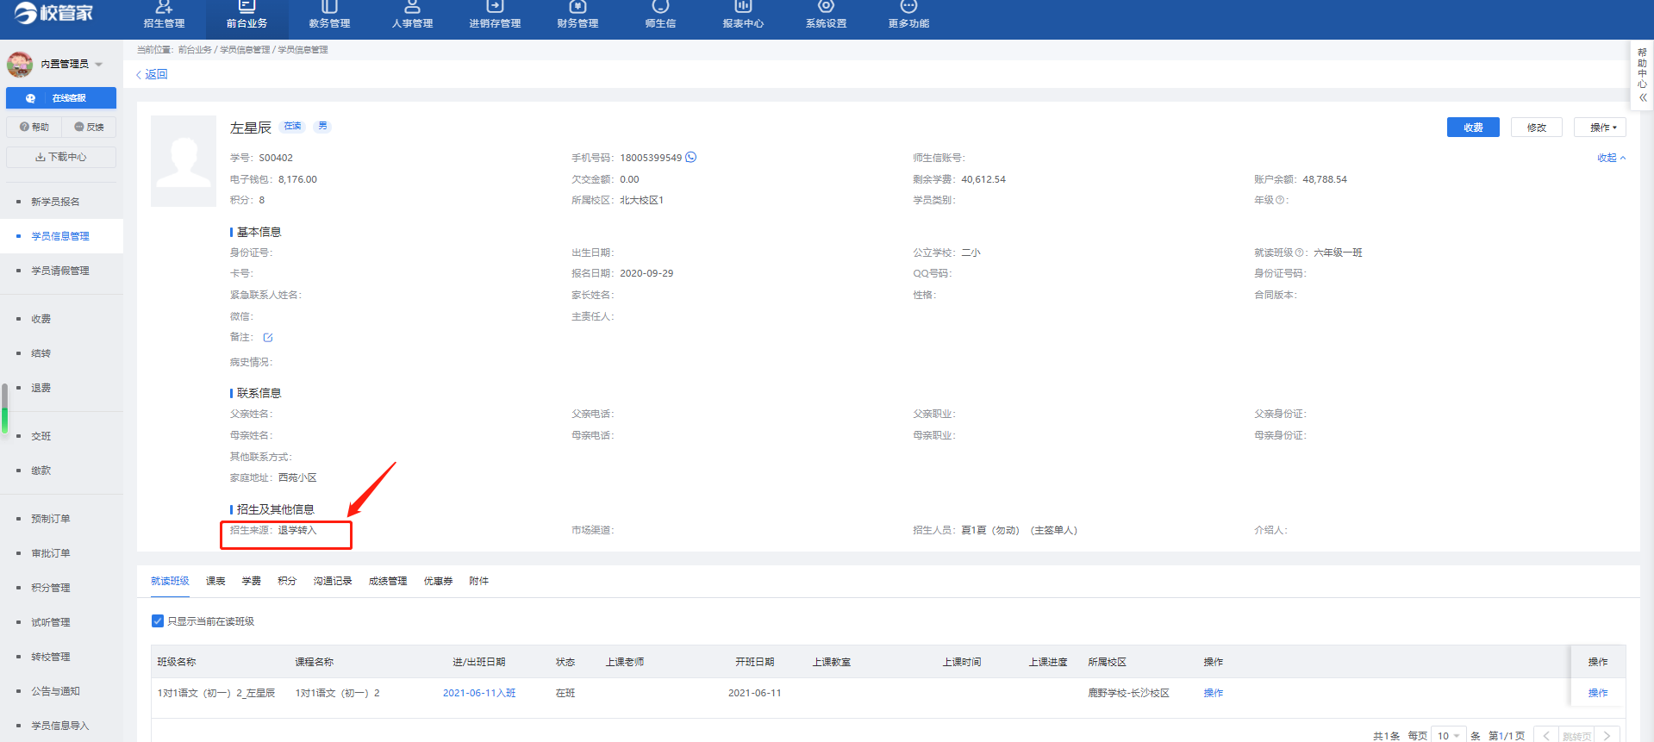Open 试听管理 in the sidebar menu
Viewport: 1654px width, 742px height.
(51, 622)
